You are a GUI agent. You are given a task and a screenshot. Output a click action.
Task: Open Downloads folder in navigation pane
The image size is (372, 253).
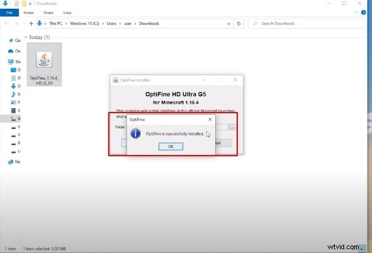click(16, 86)
